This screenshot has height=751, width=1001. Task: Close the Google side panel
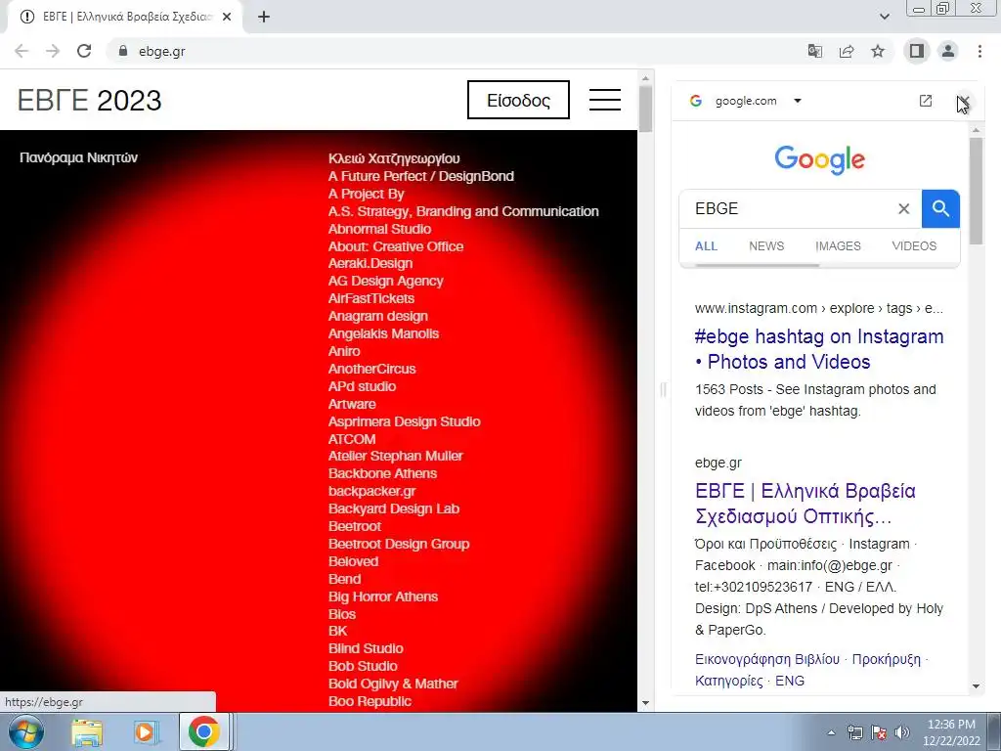tap(963, 101)
